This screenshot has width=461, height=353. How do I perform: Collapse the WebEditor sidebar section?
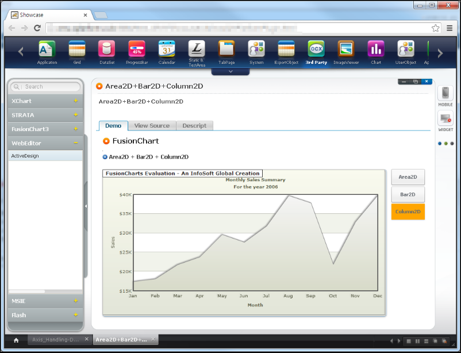(75, 143)
